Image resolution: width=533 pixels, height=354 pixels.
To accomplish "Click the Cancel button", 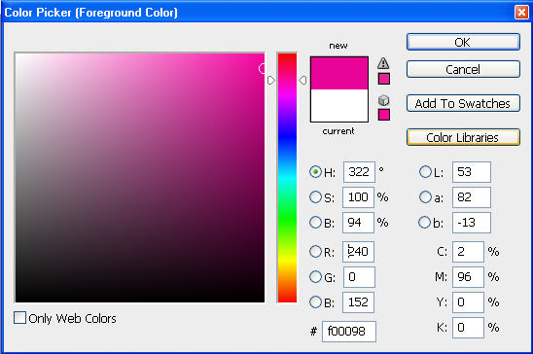I will pyautogui.click(x=463, y=69).
